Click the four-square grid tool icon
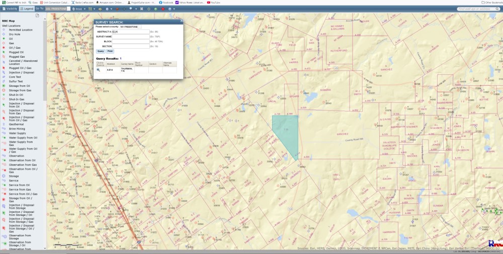The width and height of the screenshot is (503, 254). [x=90, y=9]
